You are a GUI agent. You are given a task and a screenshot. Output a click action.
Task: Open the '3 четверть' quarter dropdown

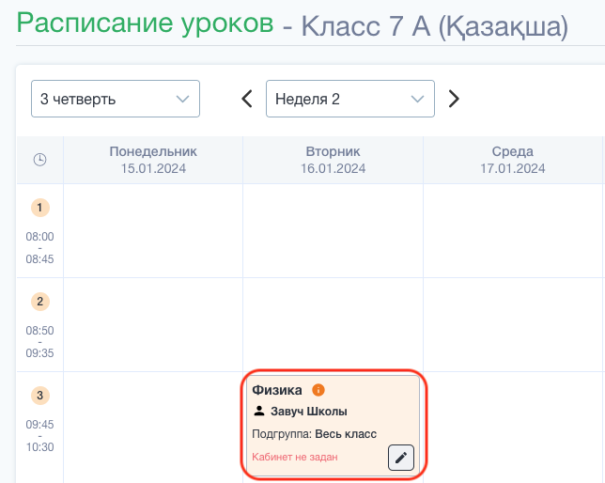pyautogui.click(x=116, y=99)
